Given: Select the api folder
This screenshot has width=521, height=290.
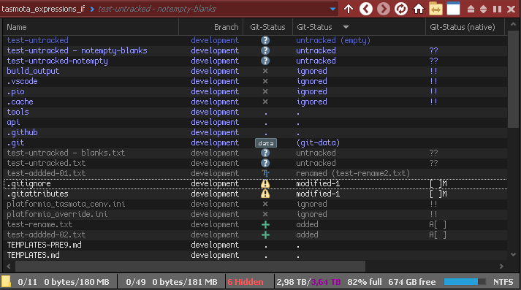Looking at the screenshot, I should [x=13, y=123].
